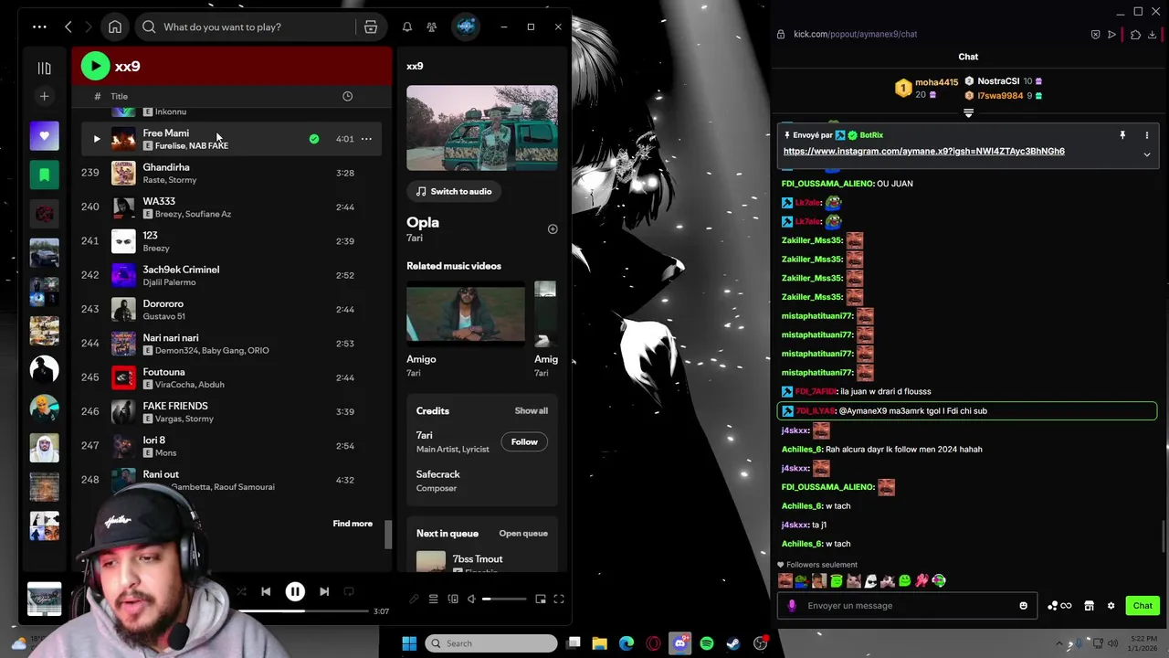Open the Instagram link in Kick chat
The image size is (1169, 658).
pyautogui.click(x=923, y=151)
